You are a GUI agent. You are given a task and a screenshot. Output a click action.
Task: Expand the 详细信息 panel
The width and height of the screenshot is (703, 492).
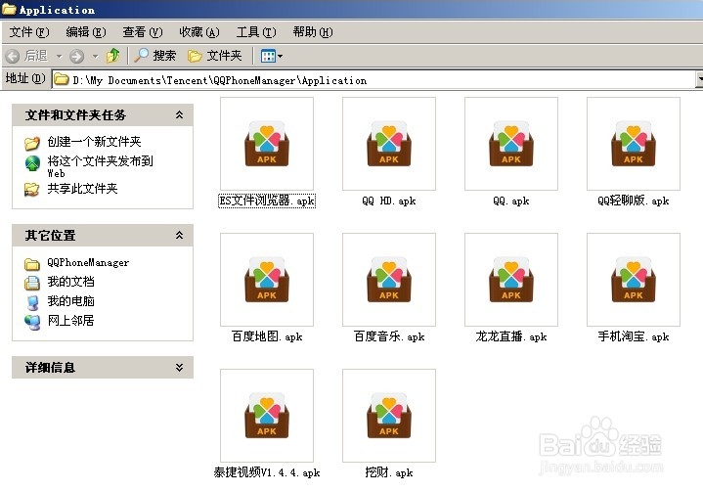click(179, 368)
